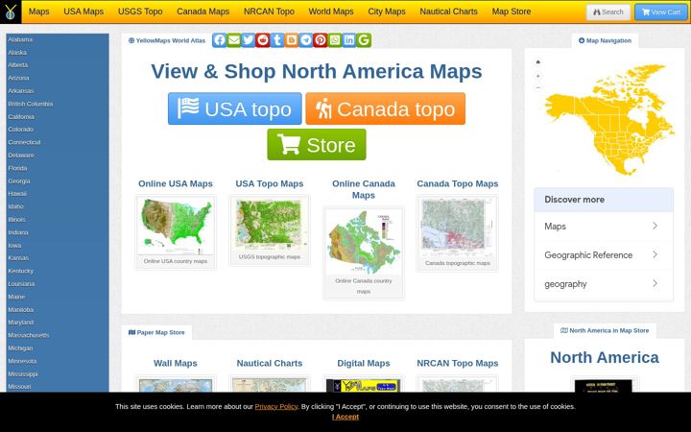Select Kentucky in sidebar
The width and height of the screenshot is (691, 432).
[x=21, y=271]
